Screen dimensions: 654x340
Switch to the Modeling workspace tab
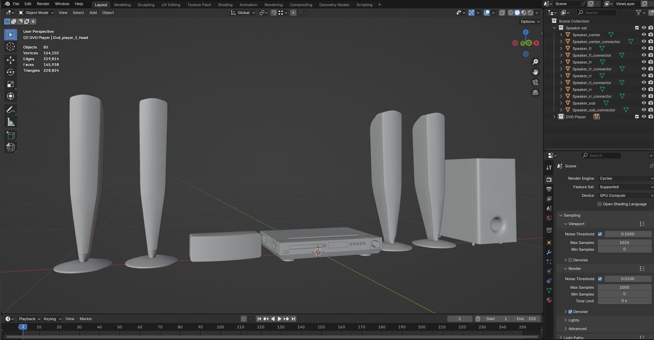[122, 5]
